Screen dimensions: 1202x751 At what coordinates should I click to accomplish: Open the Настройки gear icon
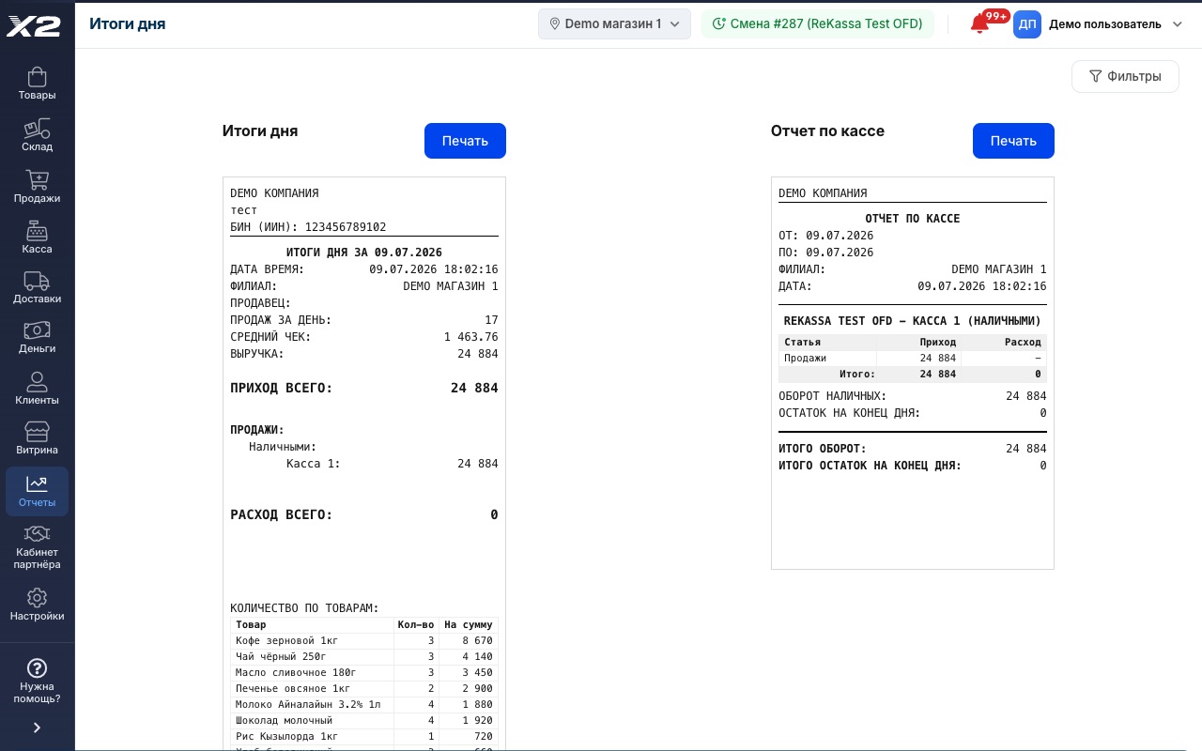pyautogui.click(x=37, y=598)
